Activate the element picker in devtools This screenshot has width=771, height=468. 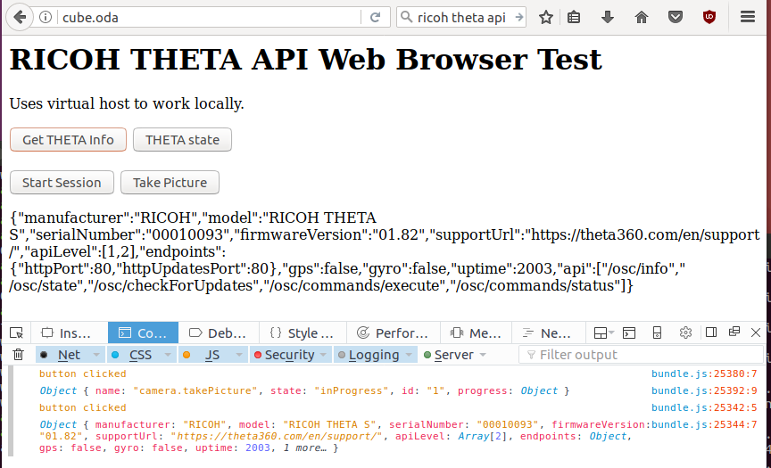(16, 333)
